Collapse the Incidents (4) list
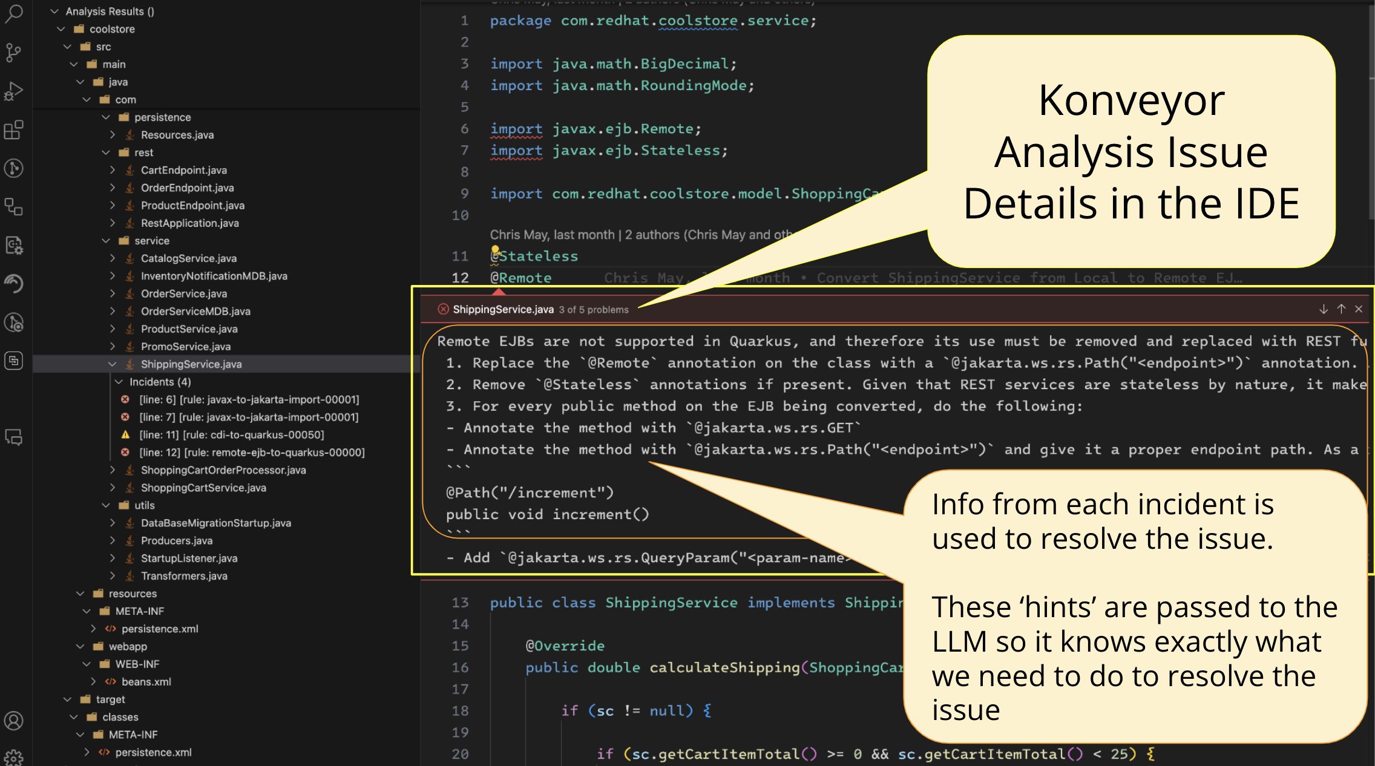The image size is (1375, 766). [119, 381]
